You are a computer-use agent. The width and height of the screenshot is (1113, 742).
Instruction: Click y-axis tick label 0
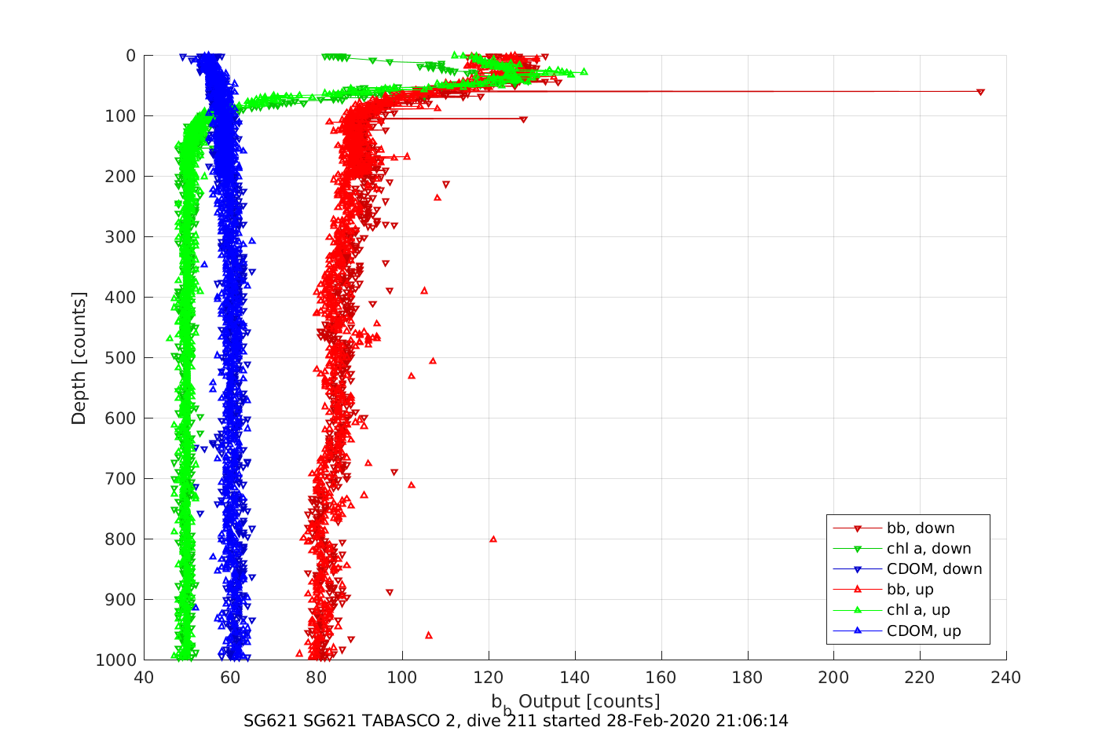(x=131, y=56)
